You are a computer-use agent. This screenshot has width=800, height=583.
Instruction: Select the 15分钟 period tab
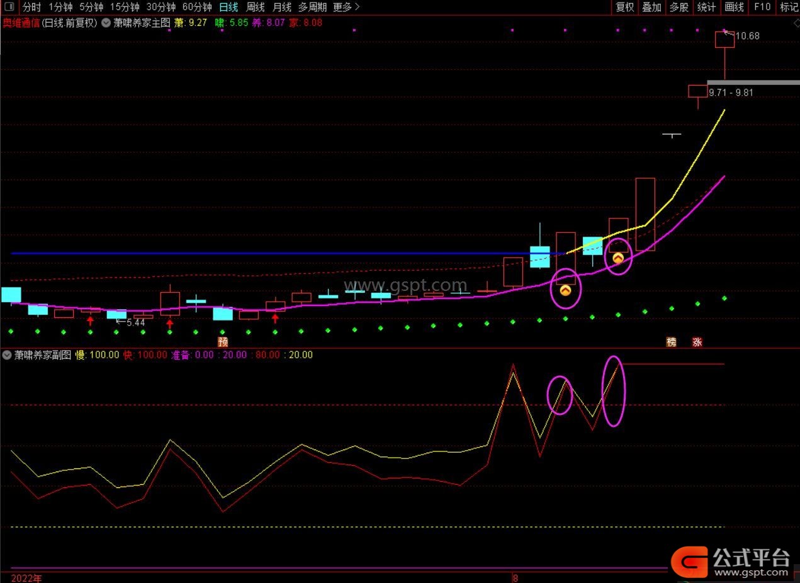125,7
